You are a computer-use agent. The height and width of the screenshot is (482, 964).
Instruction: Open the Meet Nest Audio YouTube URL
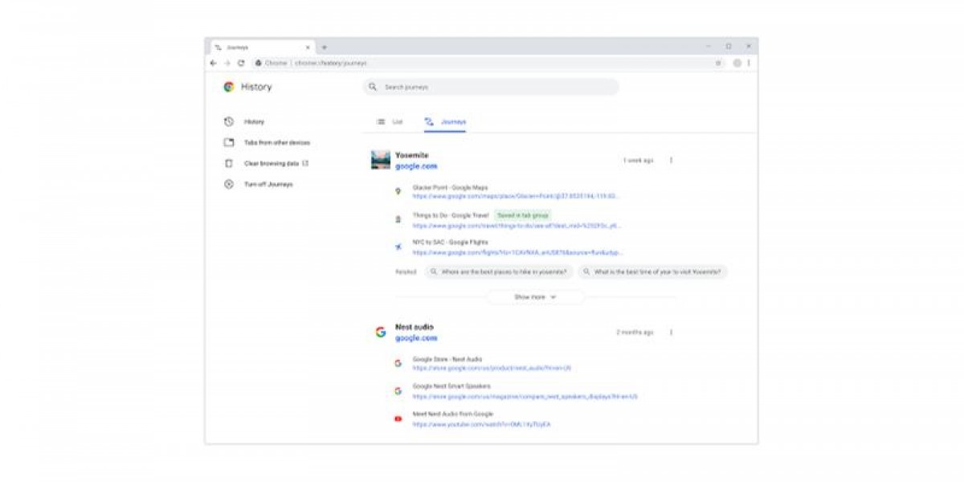click(482, 423)
